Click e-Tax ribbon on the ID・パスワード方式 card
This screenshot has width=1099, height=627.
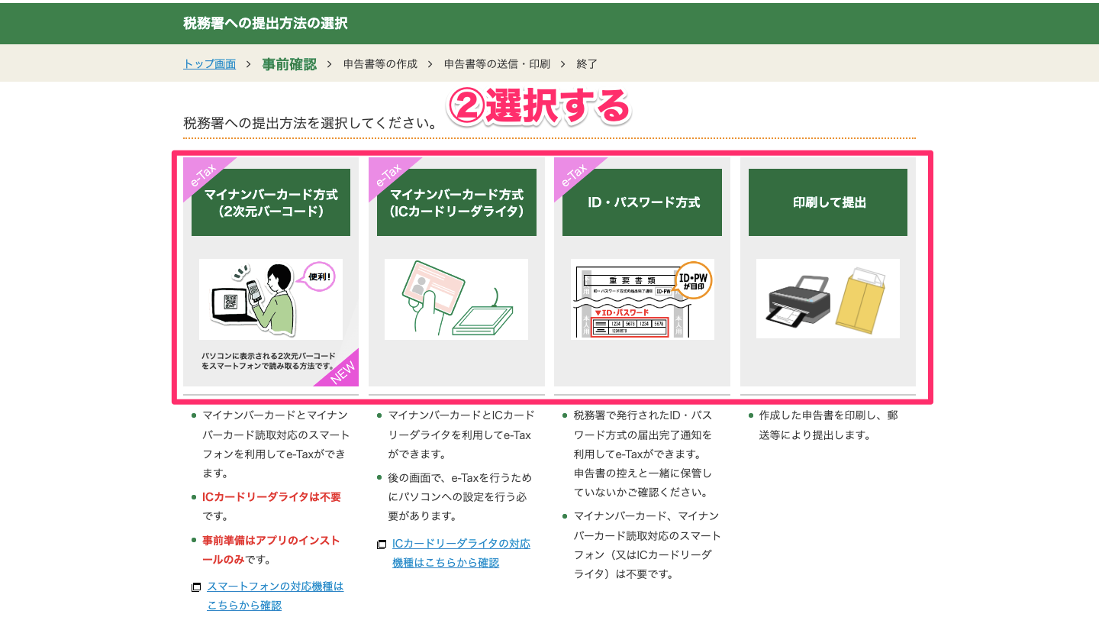(574, 174)
